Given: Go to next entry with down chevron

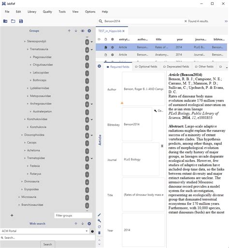Looking at the screenshot, I should point(99,244).
